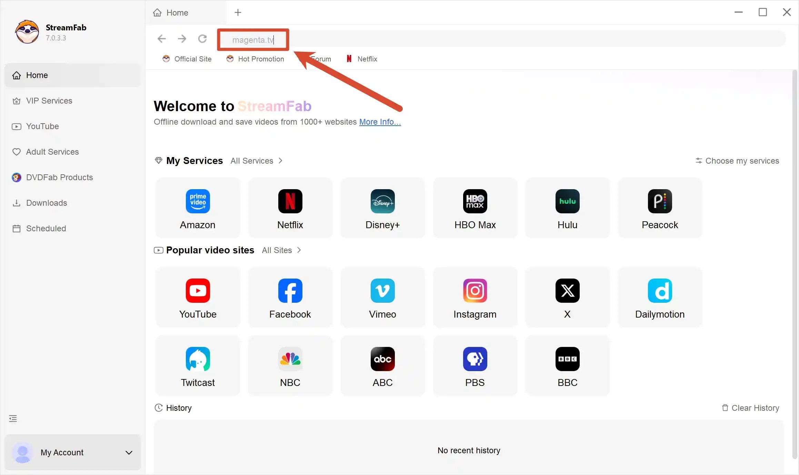Open YouTube section in the sidebar

[x=73, y=126]
